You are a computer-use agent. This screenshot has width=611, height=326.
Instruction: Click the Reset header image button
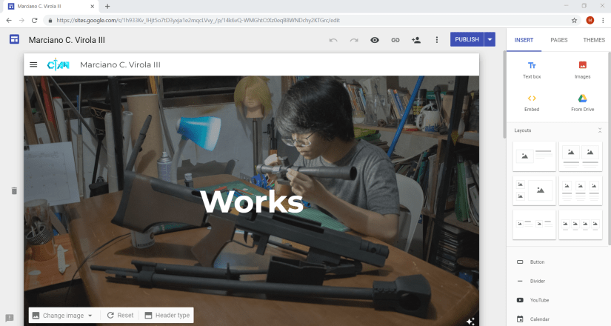click(120, 316)
